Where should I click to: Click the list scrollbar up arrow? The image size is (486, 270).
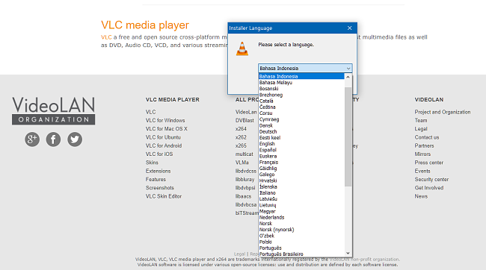(348, 77)
